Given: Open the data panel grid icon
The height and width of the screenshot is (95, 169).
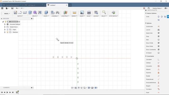Looking at the screenshot, I should click(x=2, y=8).
